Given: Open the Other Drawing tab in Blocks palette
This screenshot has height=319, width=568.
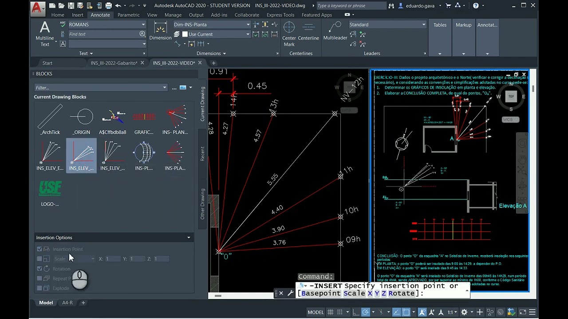Looking at the screenshot, I should point(202,204).
